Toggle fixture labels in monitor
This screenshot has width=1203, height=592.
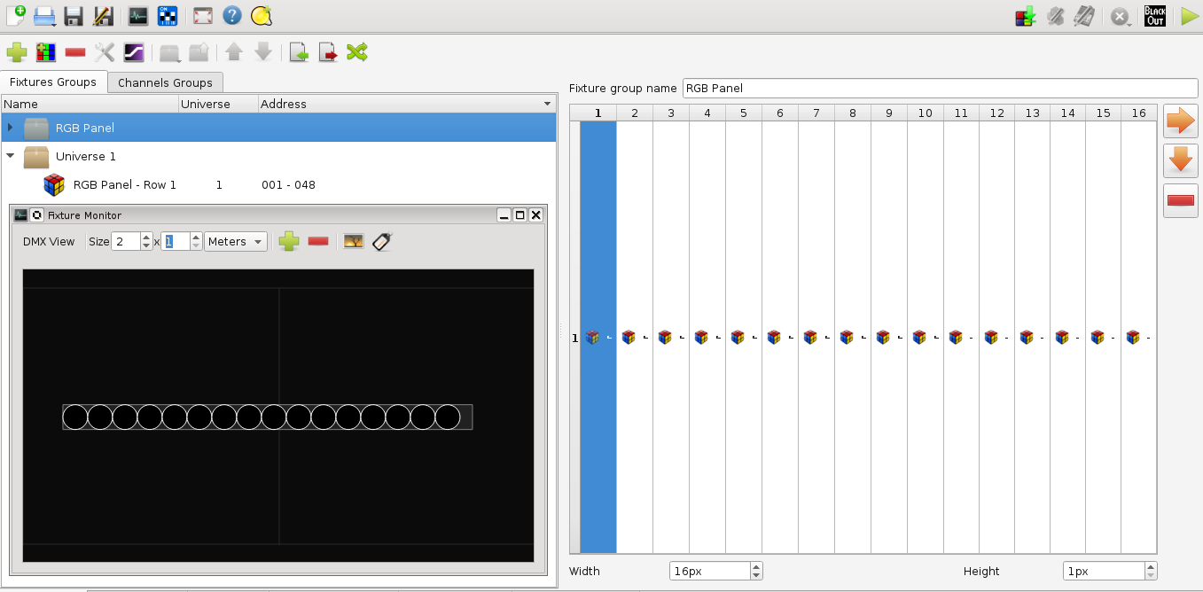(x=382, y=241)
